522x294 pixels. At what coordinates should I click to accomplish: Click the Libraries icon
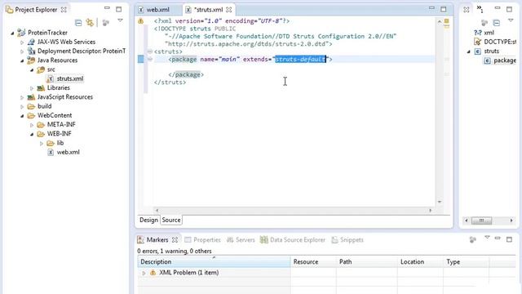point(41,87)
